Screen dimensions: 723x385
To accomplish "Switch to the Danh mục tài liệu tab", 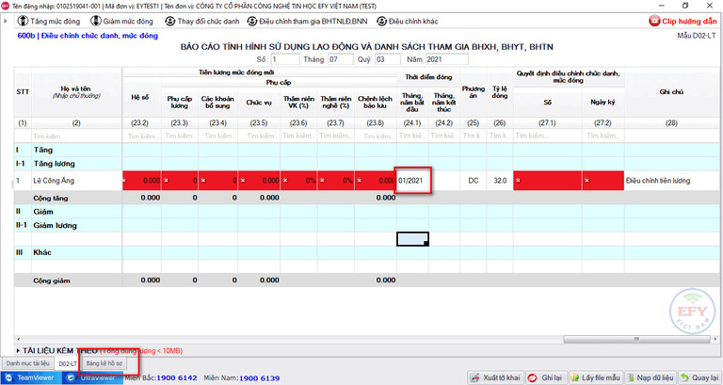I will (x=27, y=363).
